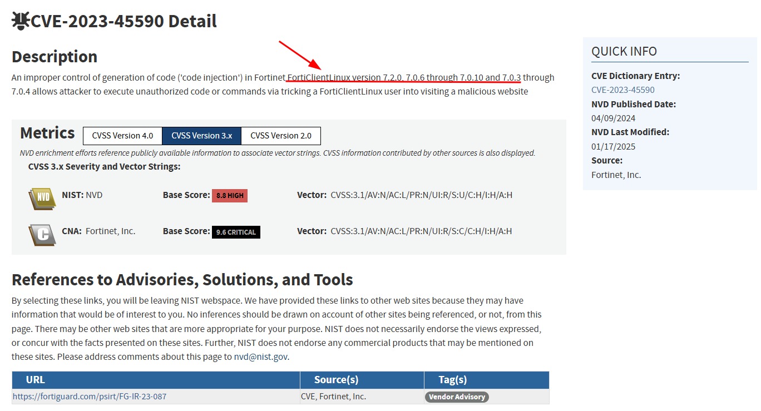The height and width of the screenshot is (411, 761).
Task: Click the NIST NVD logo icon
Action: 42,198
